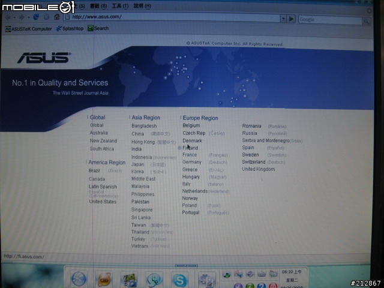Click the red power icon in dock

tap(273, 286)
